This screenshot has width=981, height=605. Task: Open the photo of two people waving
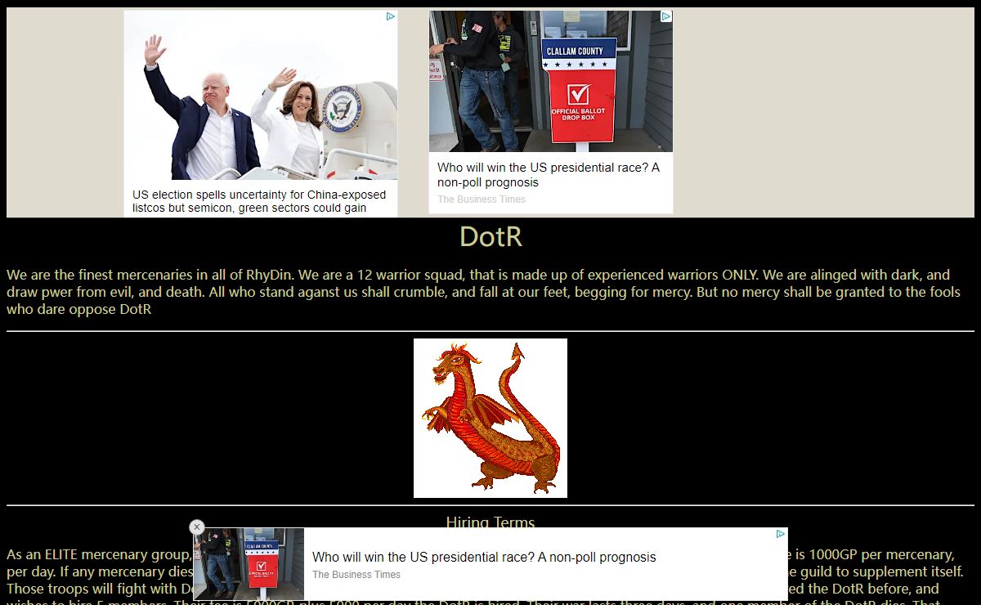pos(260,95)
